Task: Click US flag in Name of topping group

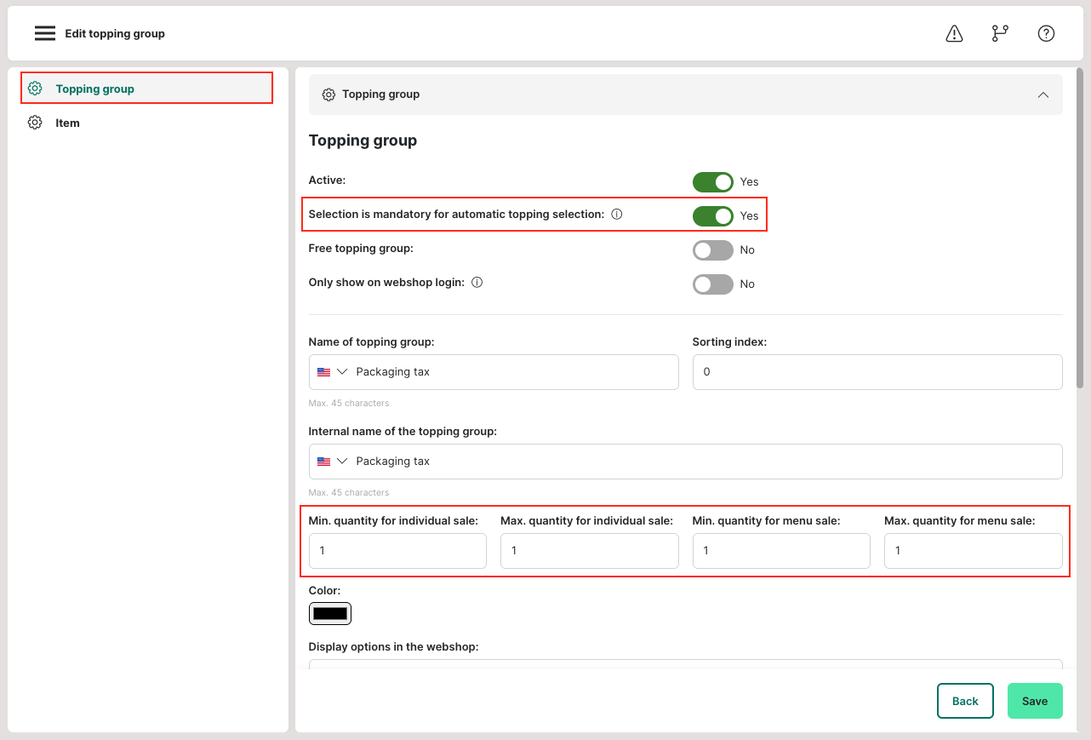Action: pos(323,372)
